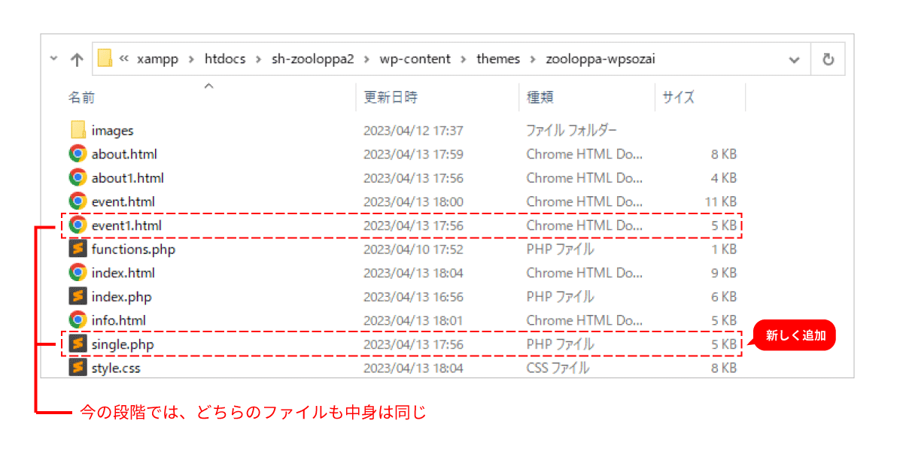This screenshot has width=903, height=451.
Task: Click the Sublime icon beside functions.php
Action: point(78,249)
